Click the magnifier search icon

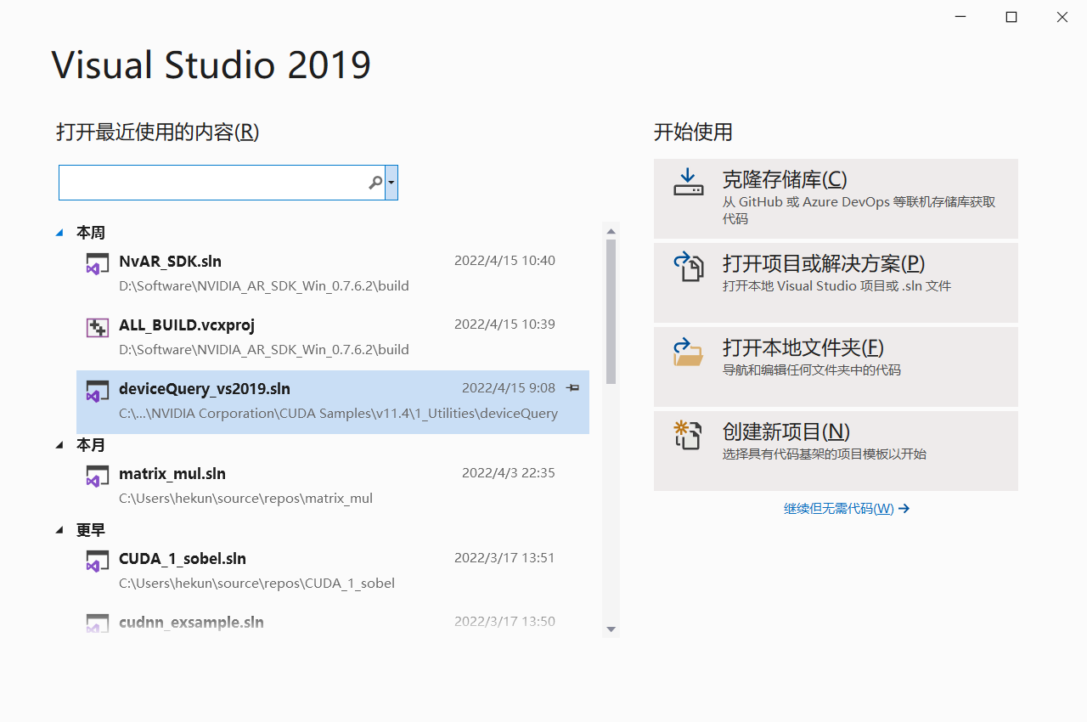(375, 183)
